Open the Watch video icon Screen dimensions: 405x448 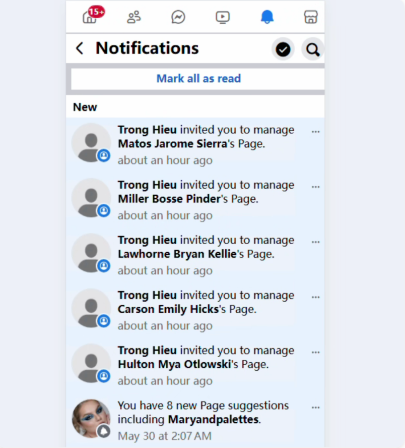point(223,18)
